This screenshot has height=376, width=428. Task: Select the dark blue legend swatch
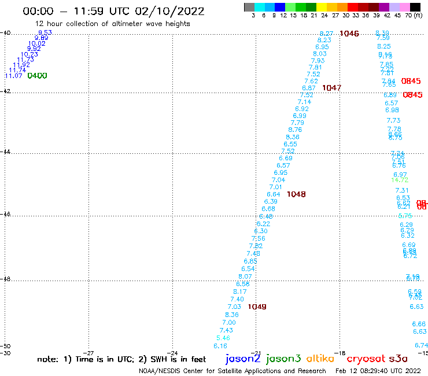(x=280, y=8)
